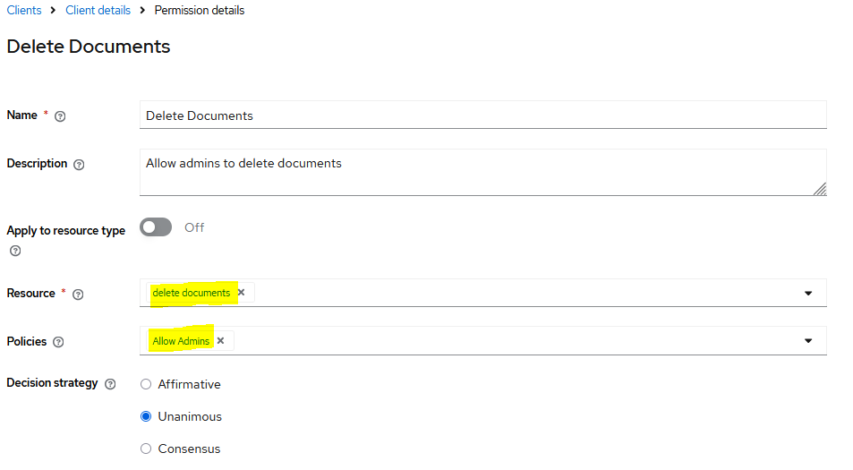This screenshot has width=853, height=470.
Task: Click the 'Allow Admins' policy chip label
Action: tap(181, 341)
